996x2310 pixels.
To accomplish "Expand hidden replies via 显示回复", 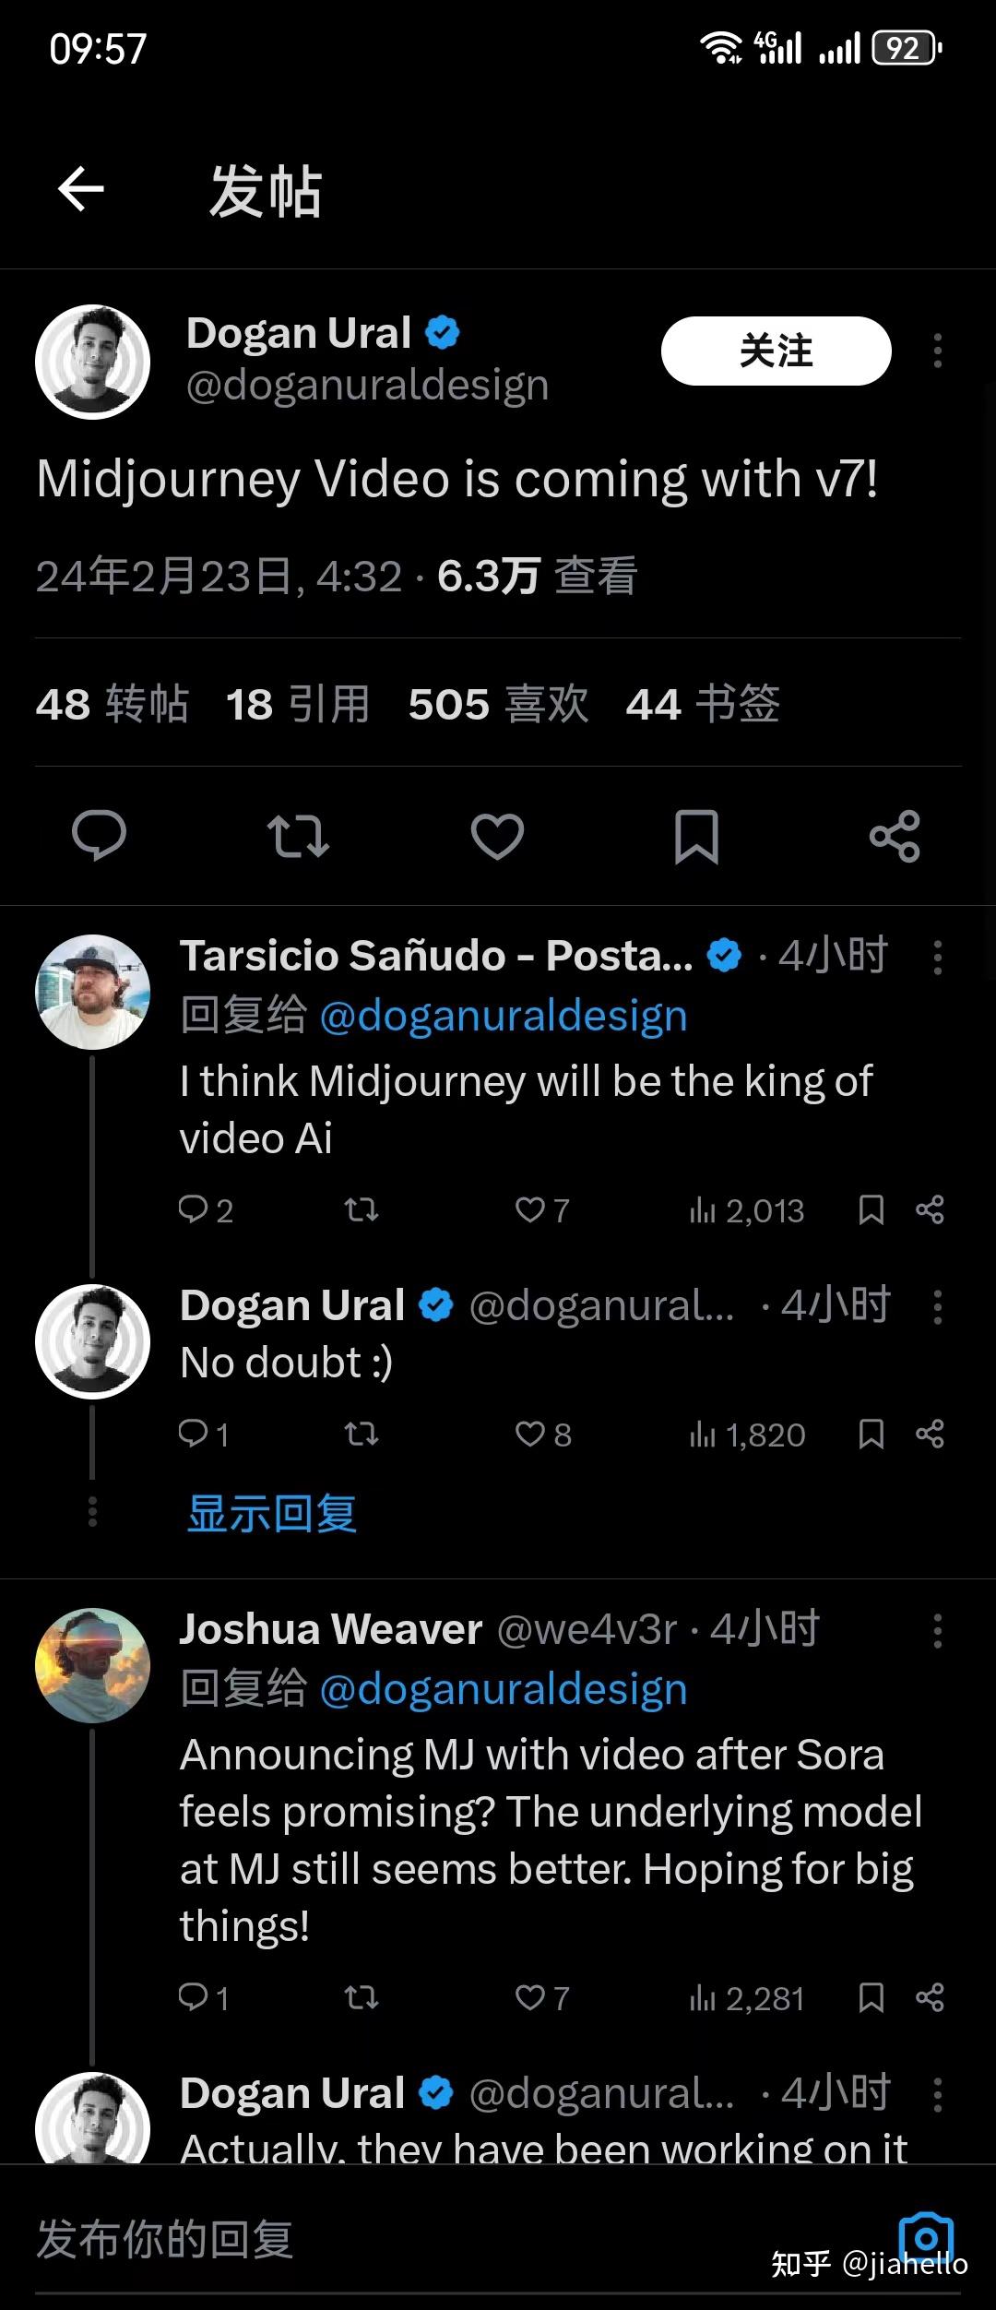I will (270, 1514).
